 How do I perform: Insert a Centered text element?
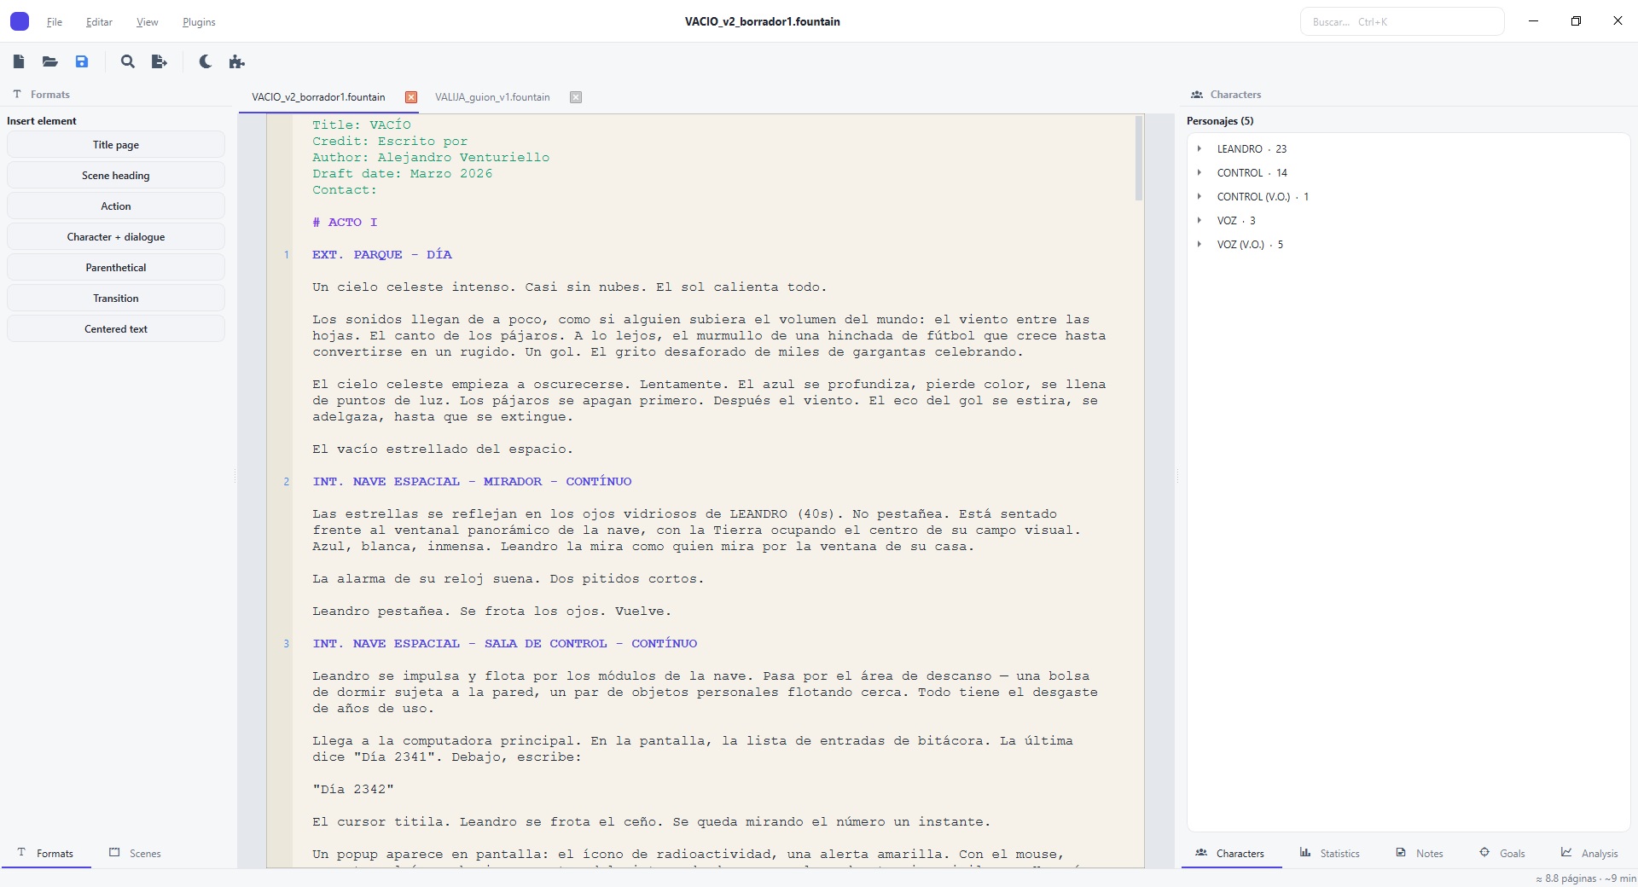(x=116, y=329)
